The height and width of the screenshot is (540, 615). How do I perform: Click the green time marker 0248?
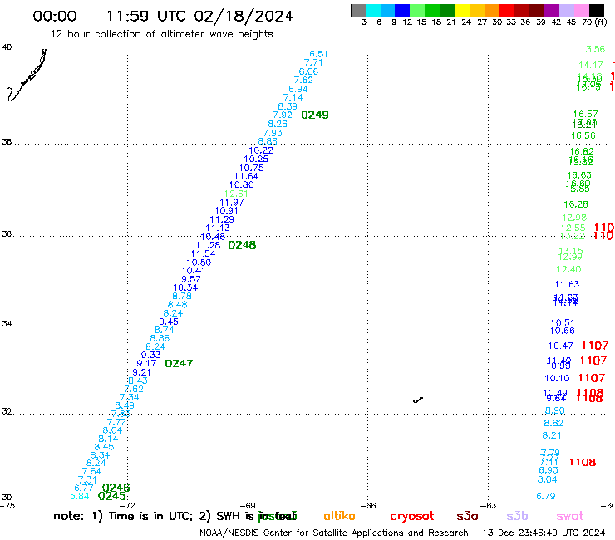tap(242, 245)
